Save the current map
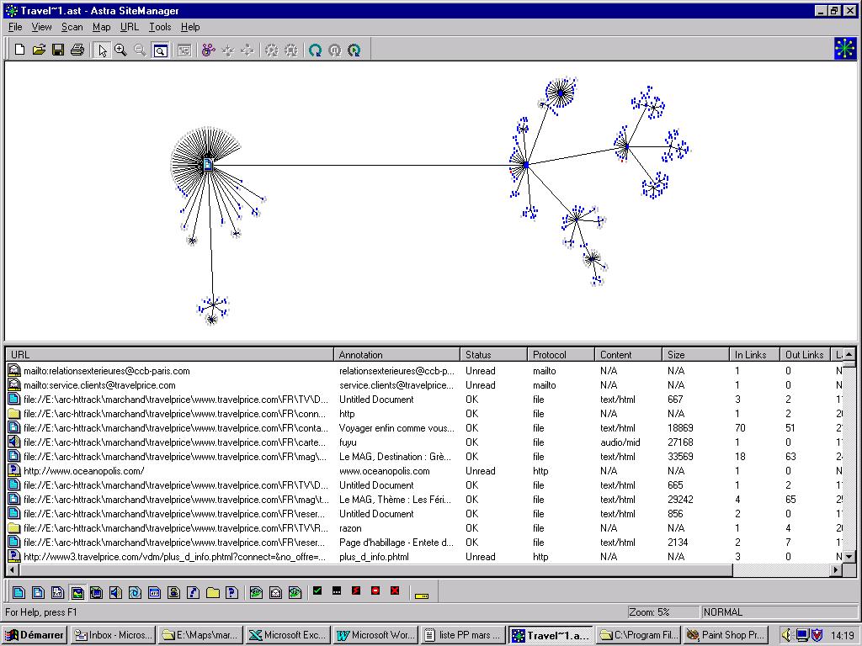 (58, 50)
